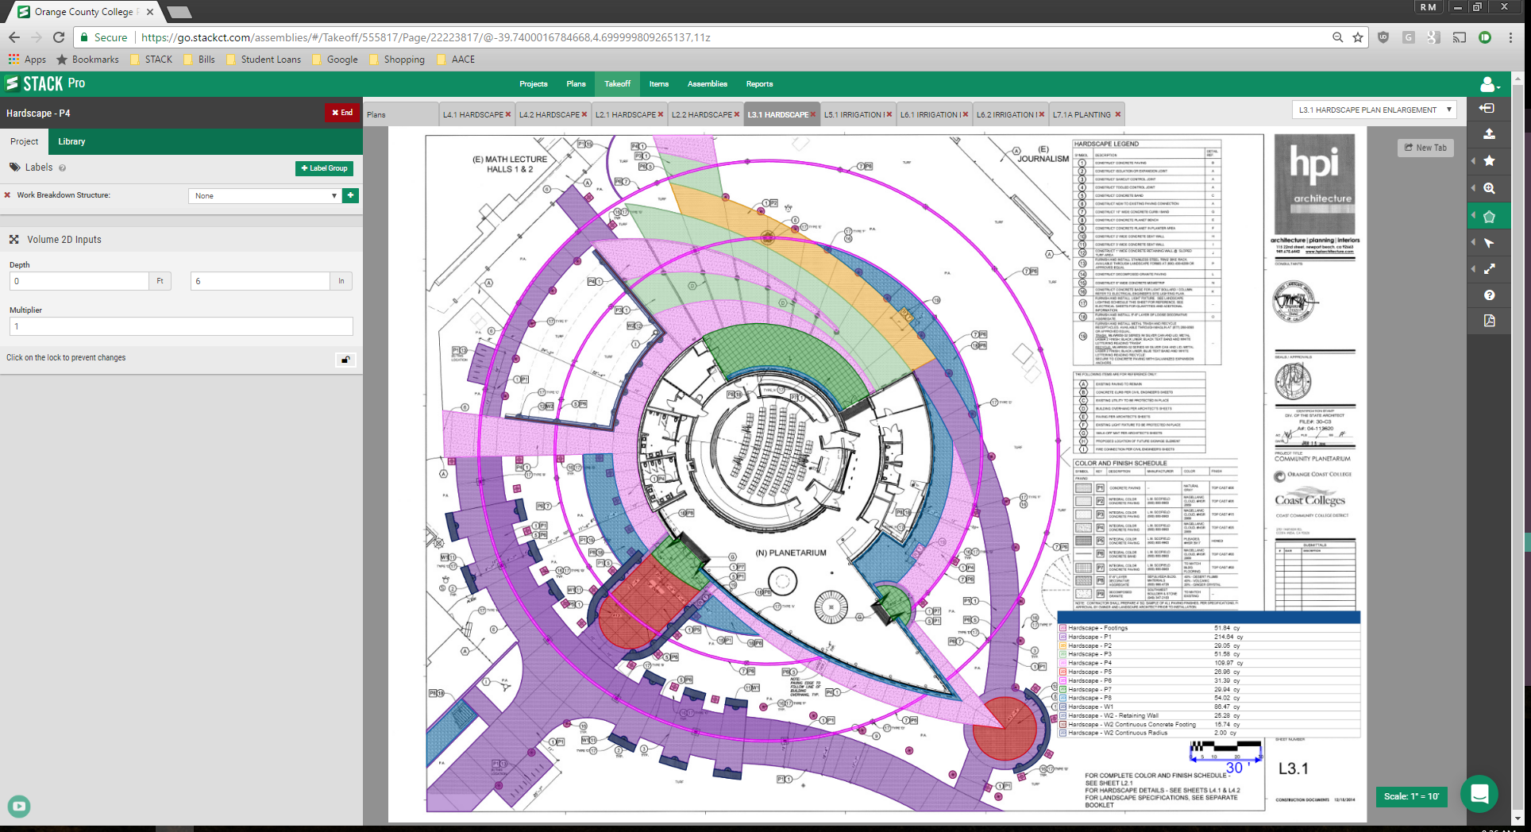
Task: Click the upload icon in right sidebar
Action: tap(1489, 134)
